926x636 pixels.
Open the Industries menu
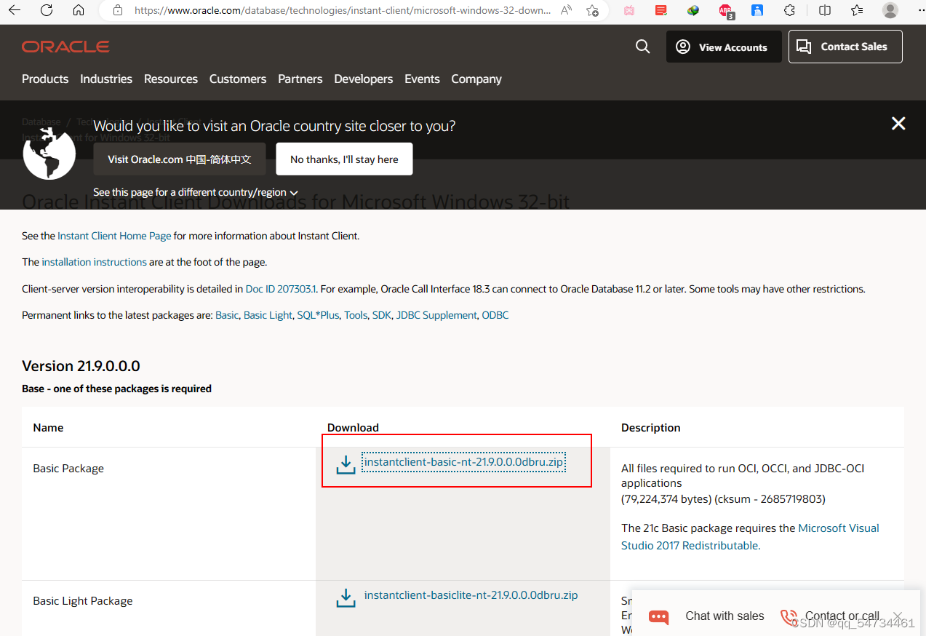[x=106, y=79]
